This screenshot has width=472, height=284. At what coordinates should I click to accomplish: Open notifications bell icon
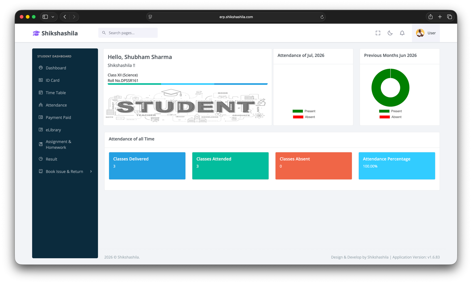(x=402, y=33)
